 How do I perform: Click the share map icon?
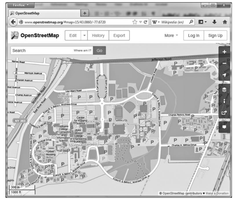[x=224, y=113]
